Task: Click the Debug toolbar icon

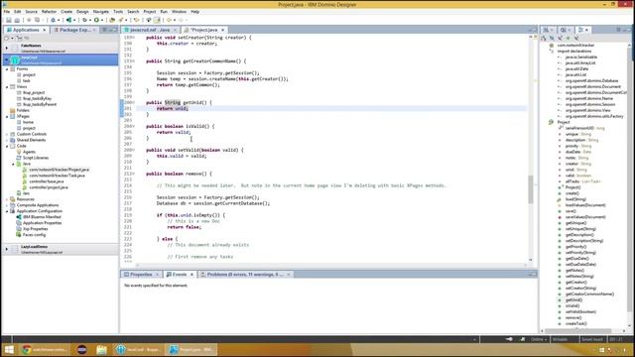Action: click(84, 20)
